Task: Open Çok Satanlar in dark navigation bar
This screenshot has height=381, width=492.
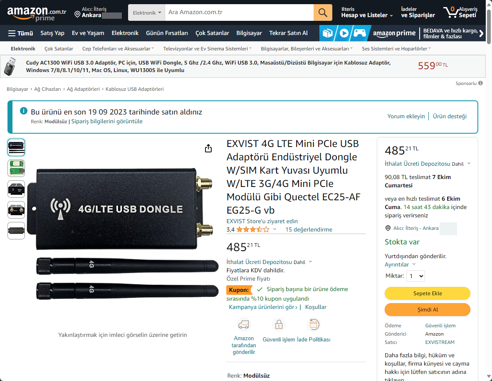Action: pos(212,33)
